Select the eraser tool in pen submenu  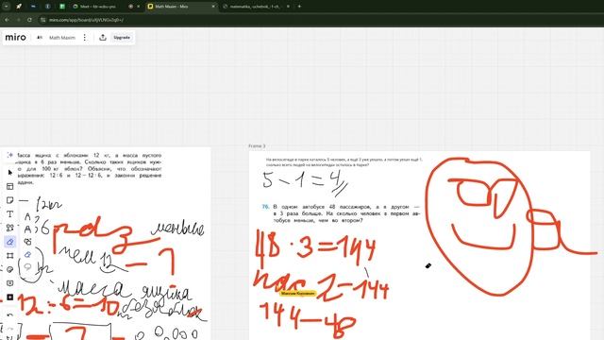[27, 254]
